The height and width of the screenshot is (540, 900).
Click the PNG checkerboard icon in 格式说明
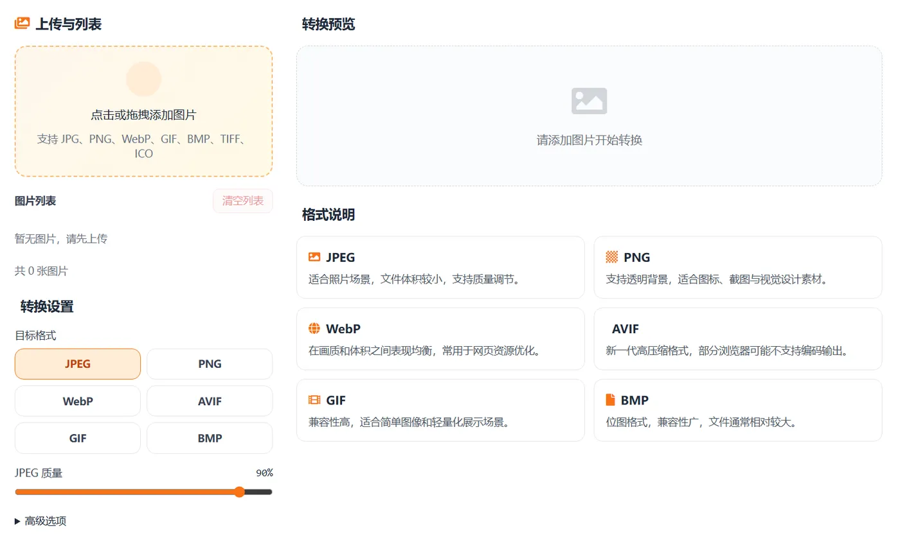(x=612, y=256)
